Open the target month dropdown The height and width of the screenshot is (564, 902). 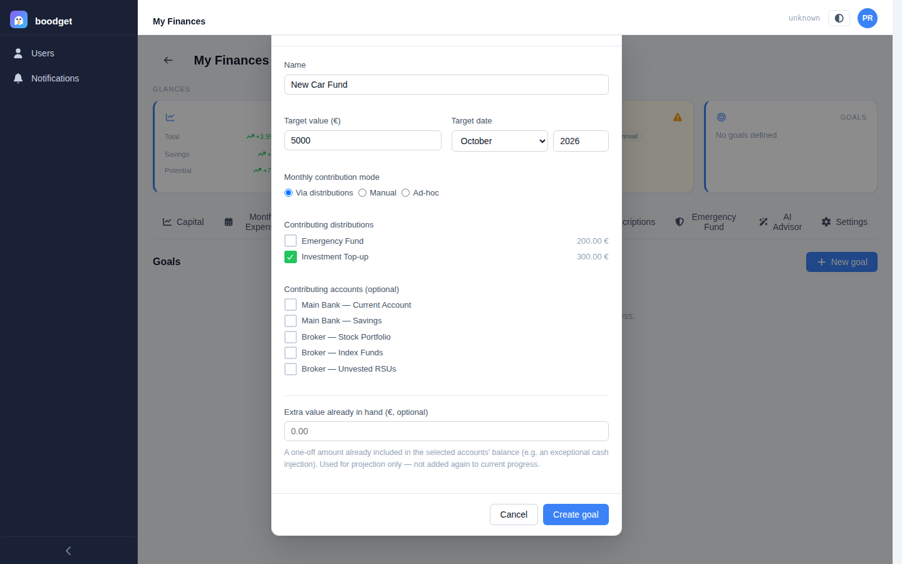pyautogui.click(x=500, y=141)
